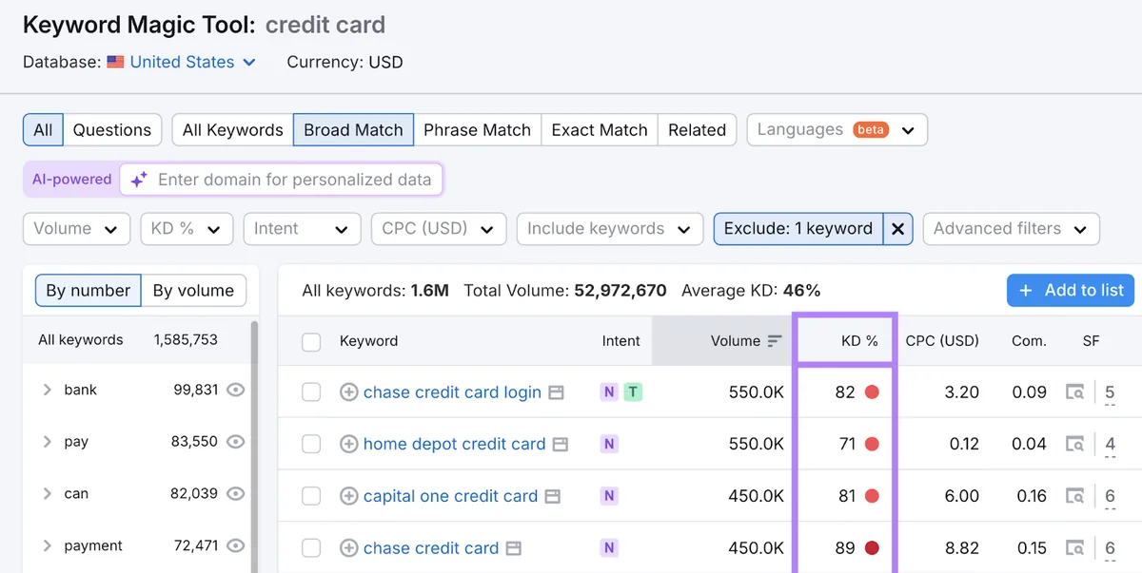Open SERP snapshot icon next to chase credit card login
The image size is (1142, 573).
(x=557, y=392)
